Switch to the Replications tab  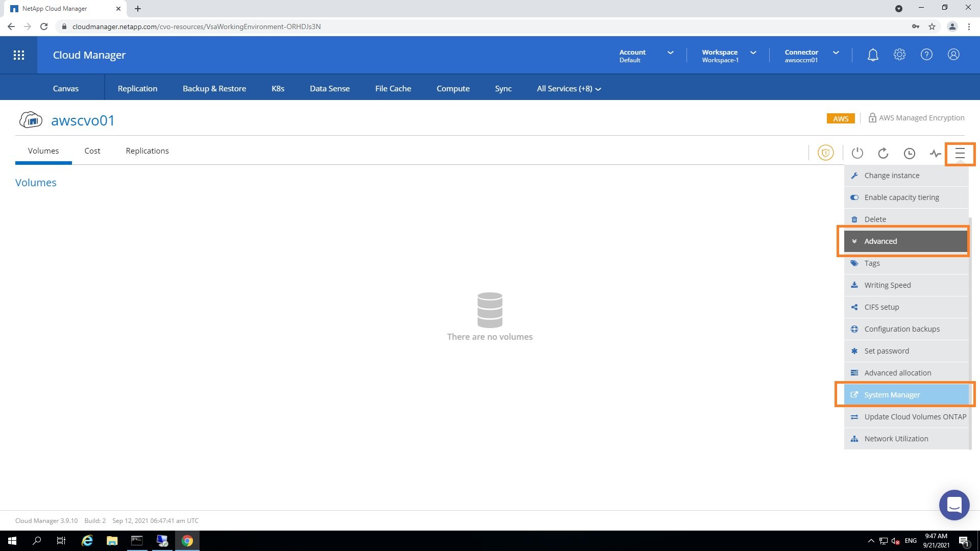[x=147, y=151]
